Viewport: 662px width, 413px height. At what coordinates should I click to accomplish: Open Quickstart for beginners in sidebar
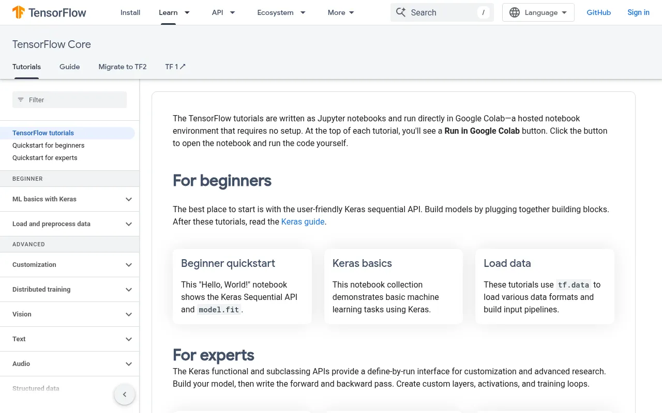48,146
